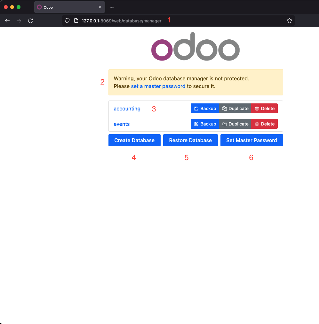
Task: Close the Odoo browser tab
Action: 100,7
